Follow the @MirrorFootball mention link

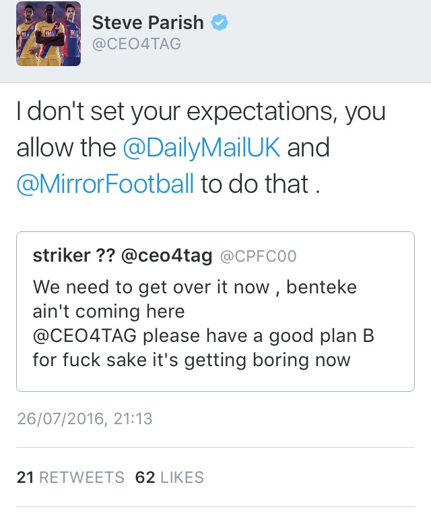pos(105,183)
